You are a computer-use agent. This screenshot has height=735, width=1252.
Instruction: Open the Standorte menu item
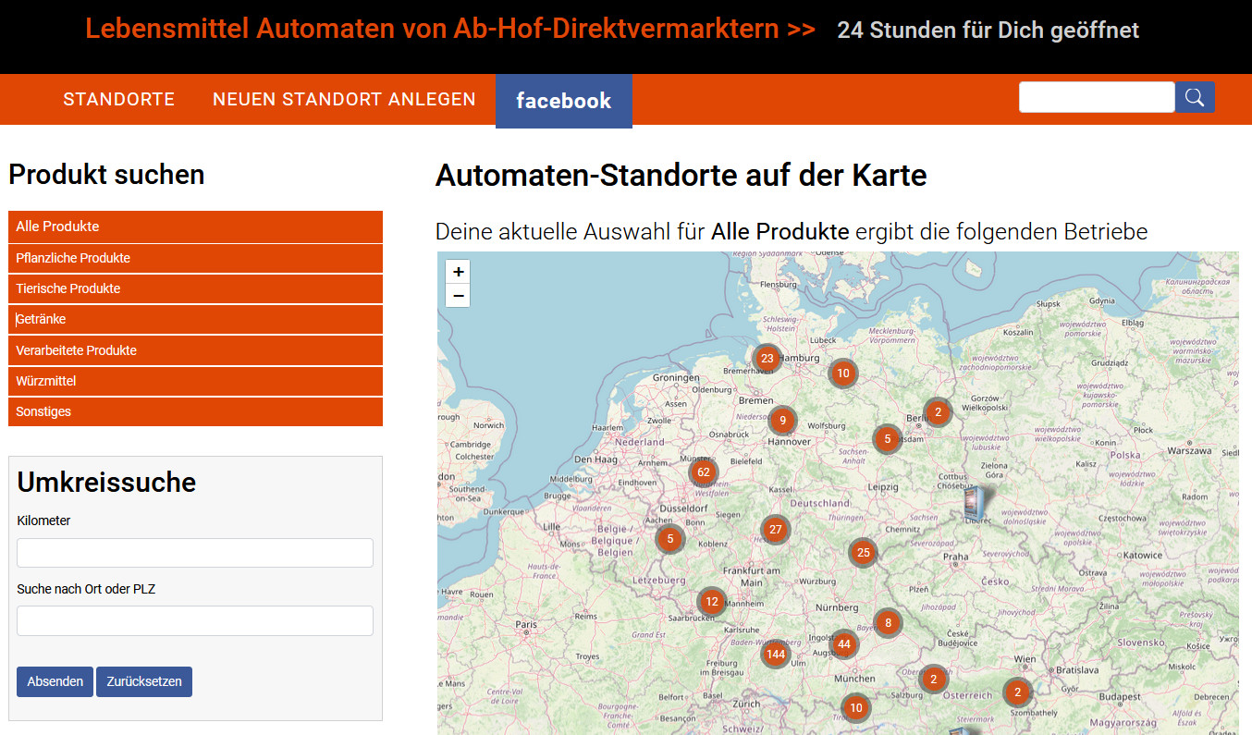[x=118, y=99]
